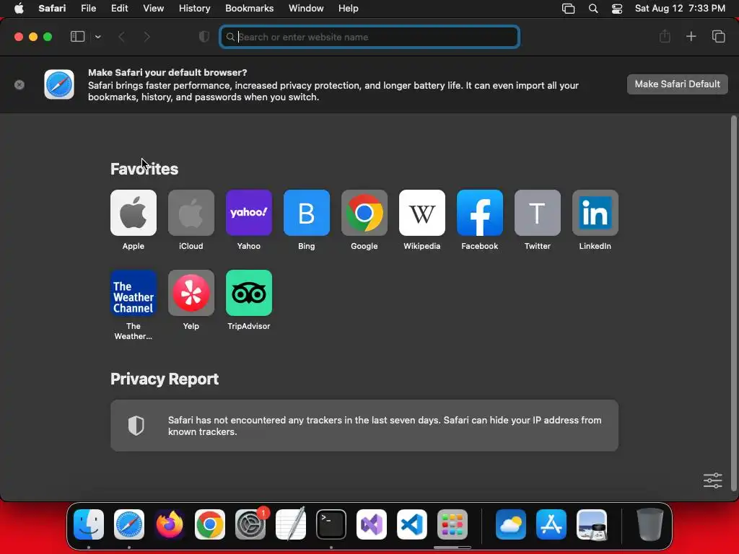Open the privacy report shield in toolbar
Viewport: 739px width, 554px height.
point(204,37)
